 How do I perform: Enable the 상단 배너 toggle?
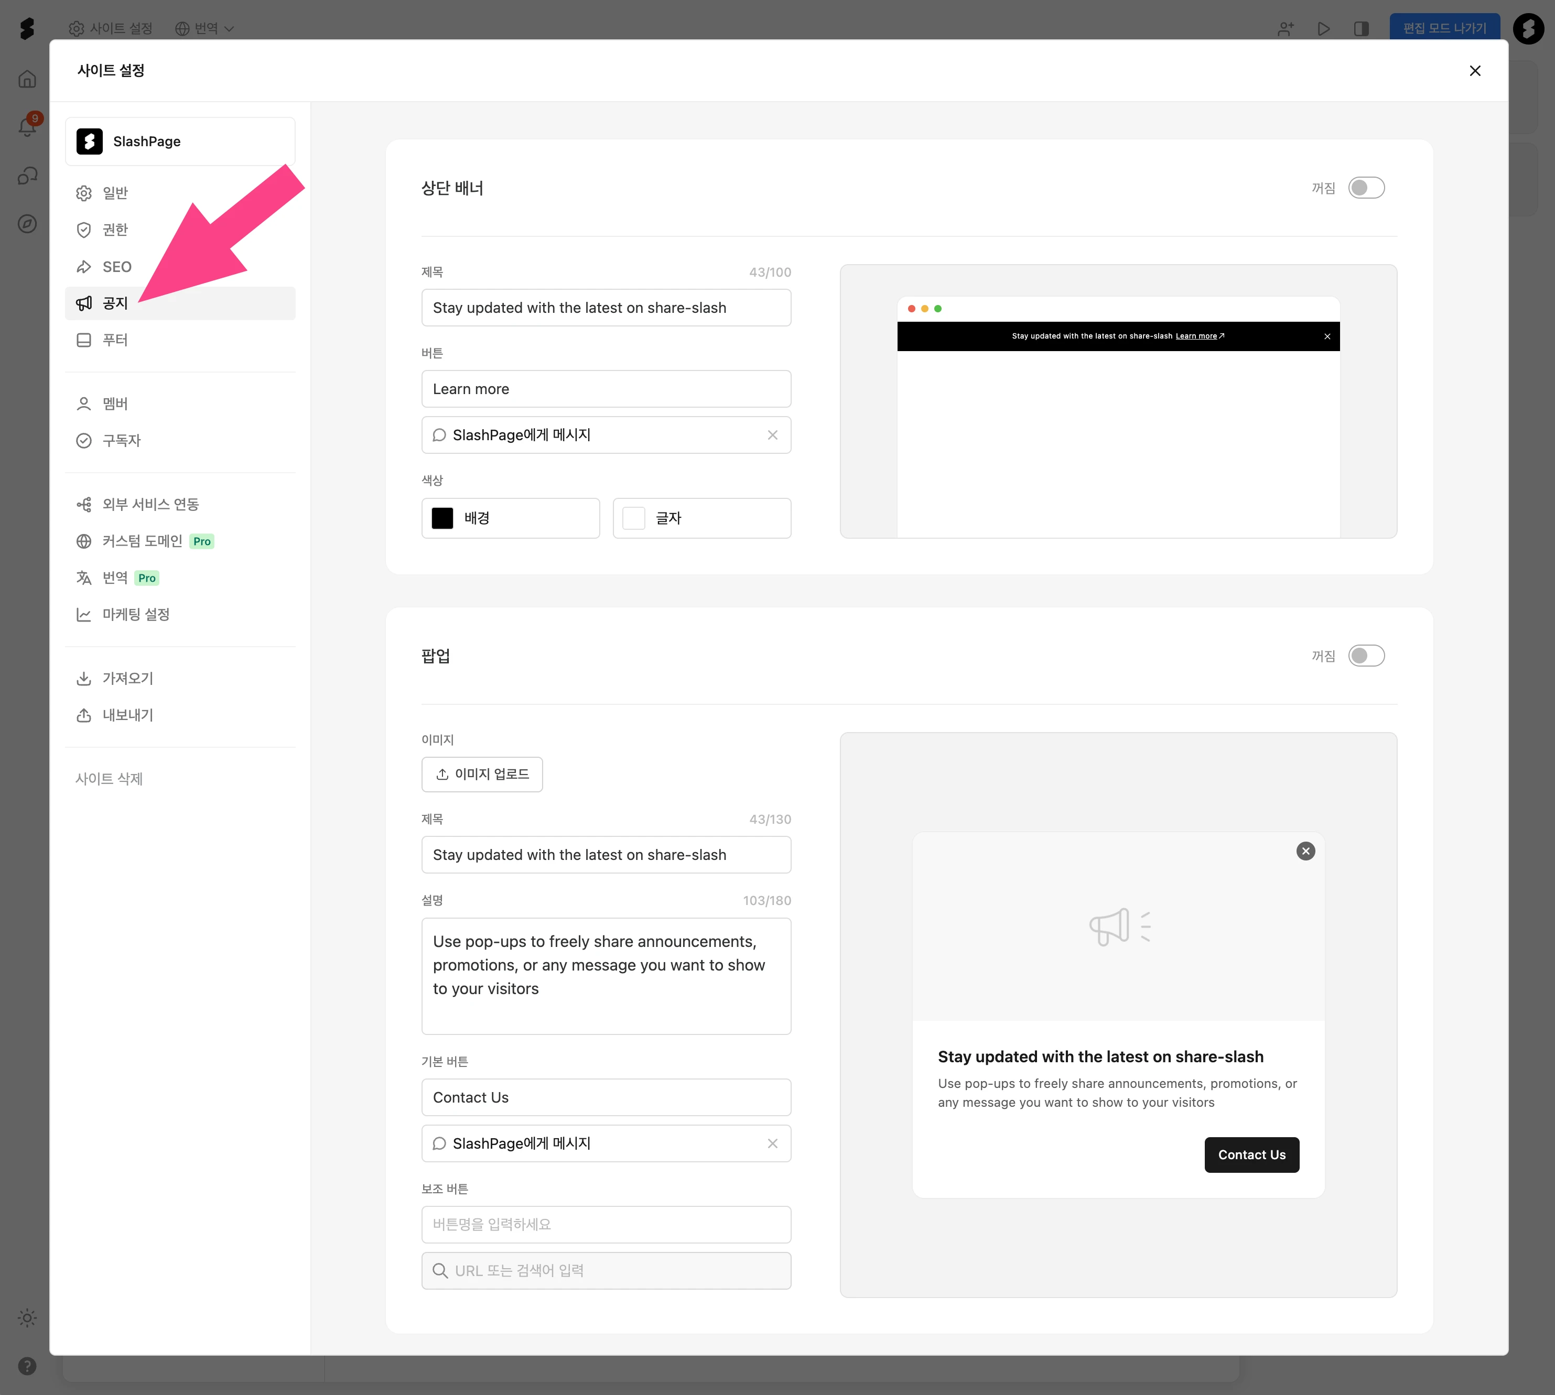(x=1366, y=188)
